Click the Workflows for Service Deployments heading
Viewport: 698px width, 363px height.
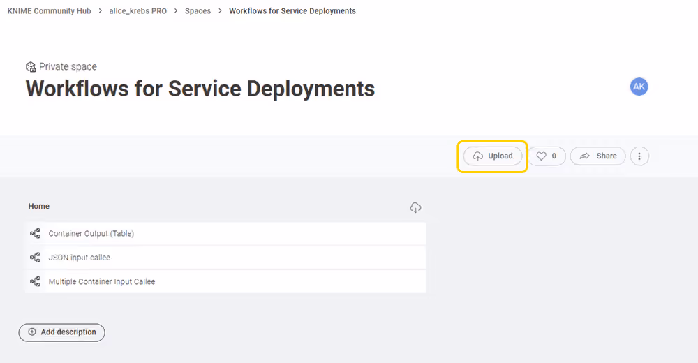pyautogui.click(x=200, y=89)
